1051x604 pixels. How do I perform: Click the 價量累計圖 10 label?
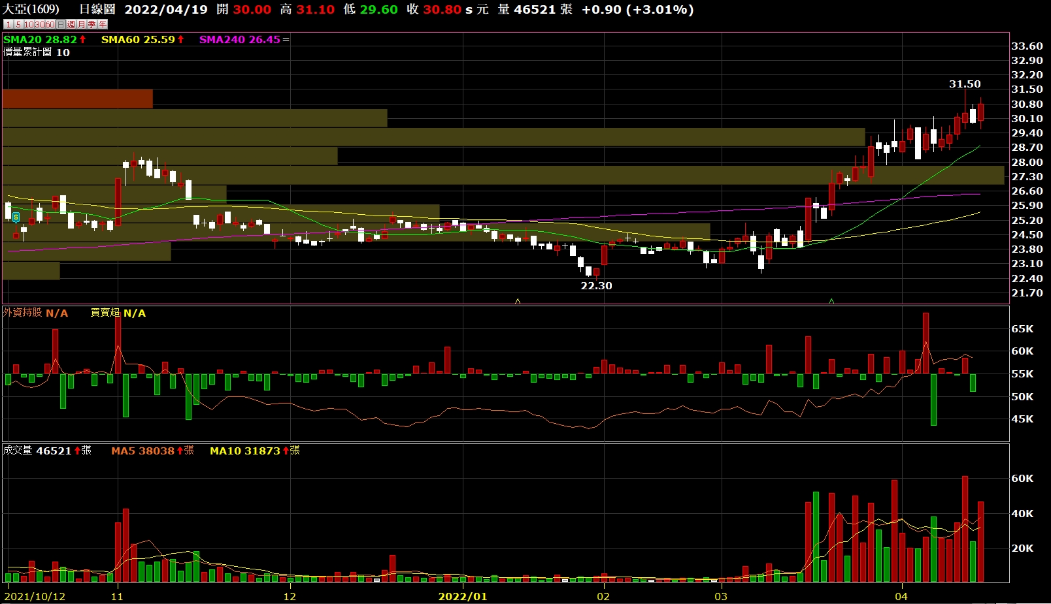tap(37, 52)
